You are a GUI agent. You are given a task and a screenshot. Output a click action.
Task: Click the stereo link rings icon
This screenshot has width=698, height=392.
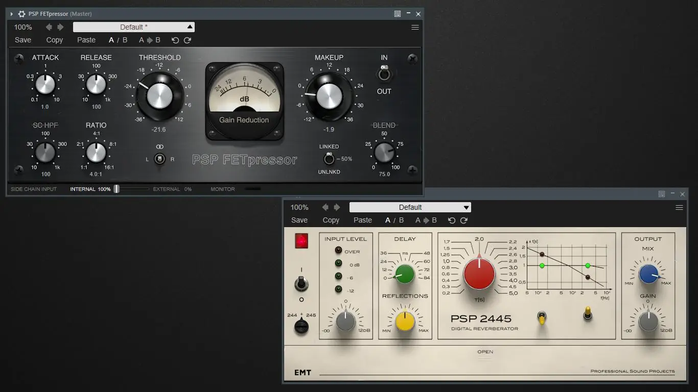(160, 147)
